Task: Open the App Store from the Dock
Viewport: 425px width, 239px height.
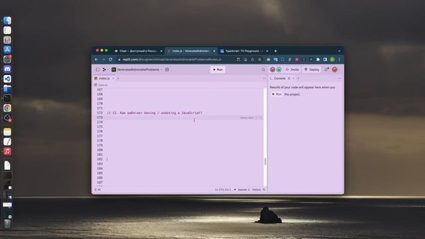Action: [x=7, y=50]
